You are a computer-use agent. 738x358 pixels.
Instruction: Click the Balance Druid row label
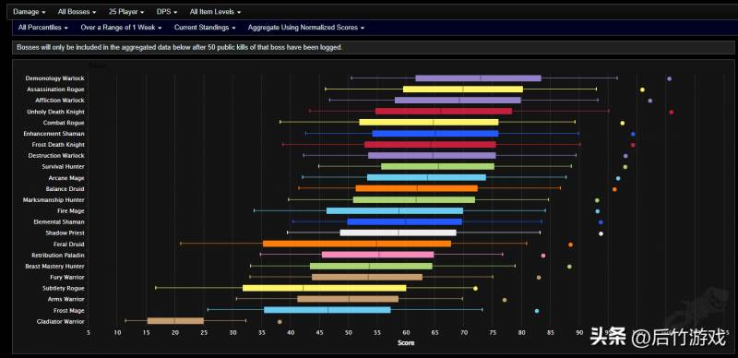point(65,189)
